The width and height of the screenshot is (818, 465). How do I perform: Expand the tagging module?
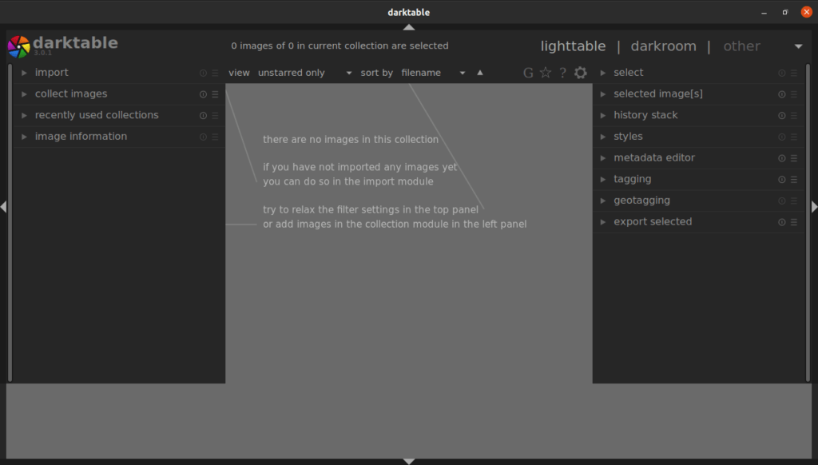tap(602, 180)
